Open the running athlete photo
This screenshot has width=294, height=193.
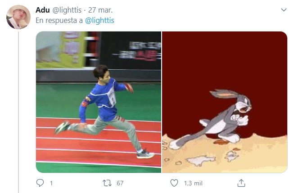(99, 102)
